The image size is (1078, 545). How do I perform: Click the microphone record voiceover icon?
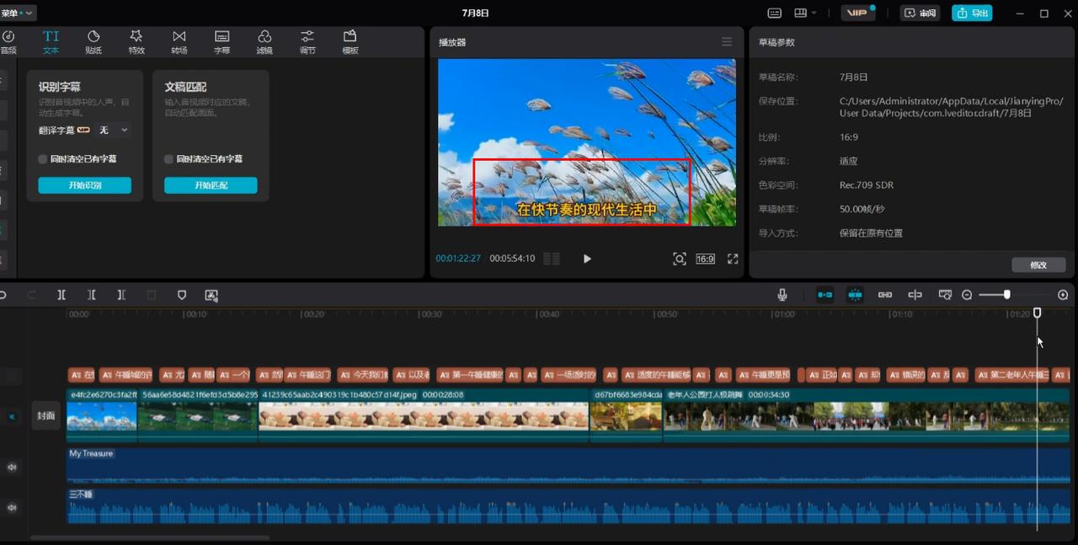point(782,295)
